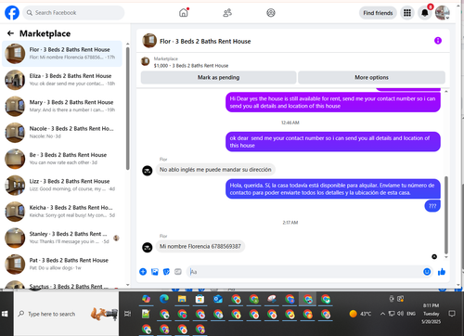Open the Nacole conversation
This screenshot has height=336, width=464.
pyautogui.click(x=62, y=133)
